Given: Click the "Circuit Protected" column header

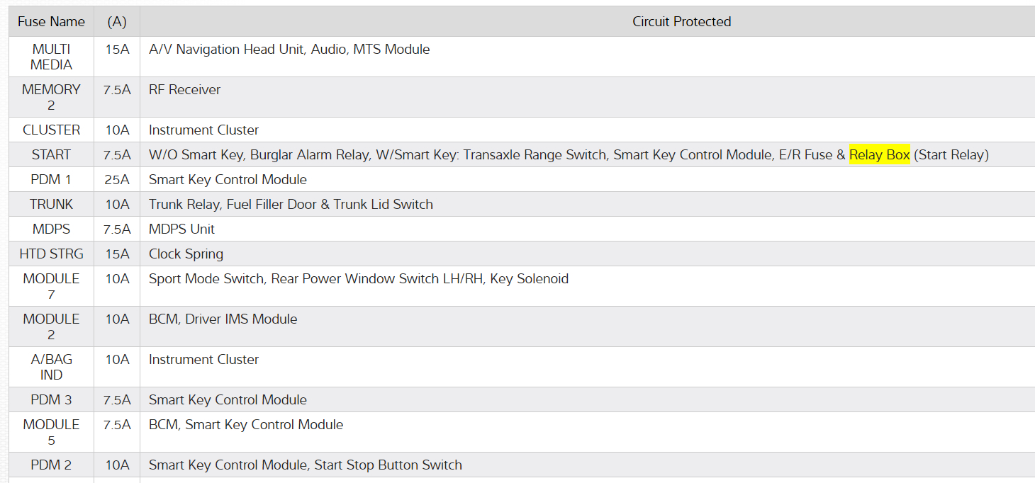Looking at the screenshot, I should tap(681, 22).
